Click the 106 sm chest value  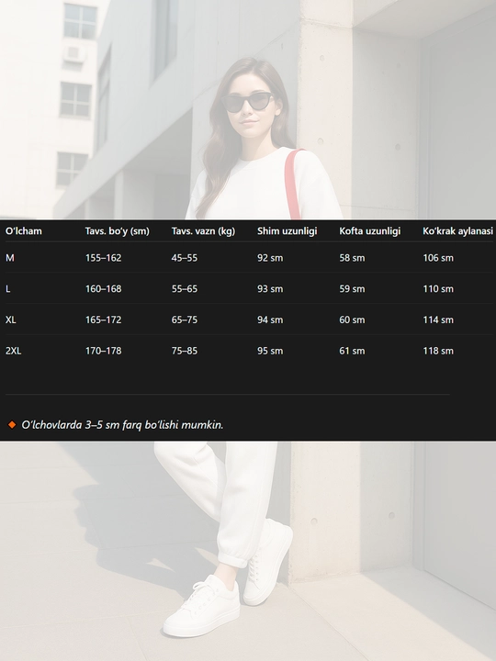[438, 258]
